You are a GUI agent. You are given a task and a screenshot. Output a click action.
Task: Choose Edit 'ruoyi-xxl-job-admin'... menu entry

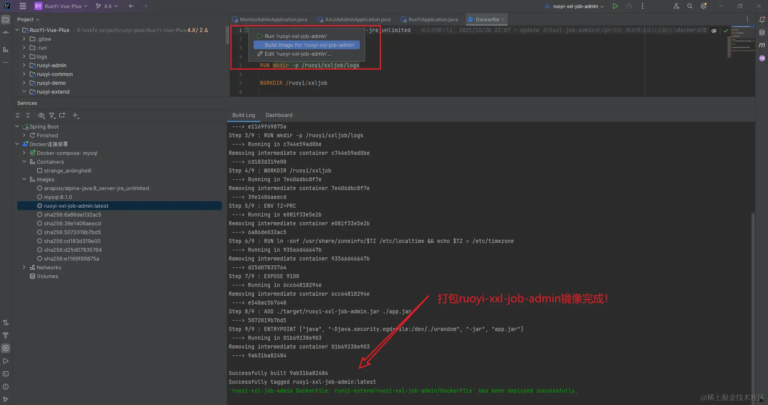click(x=306, y=54)
